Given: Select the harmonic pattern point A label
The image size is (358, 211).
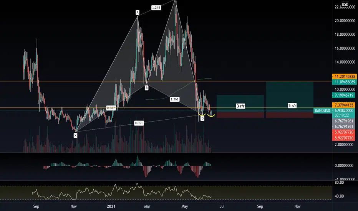Looking at the screenshot, I should (x=137, y=12).
